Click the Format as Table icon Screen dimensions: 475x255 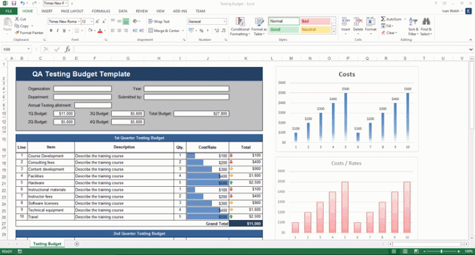(259, 22)
